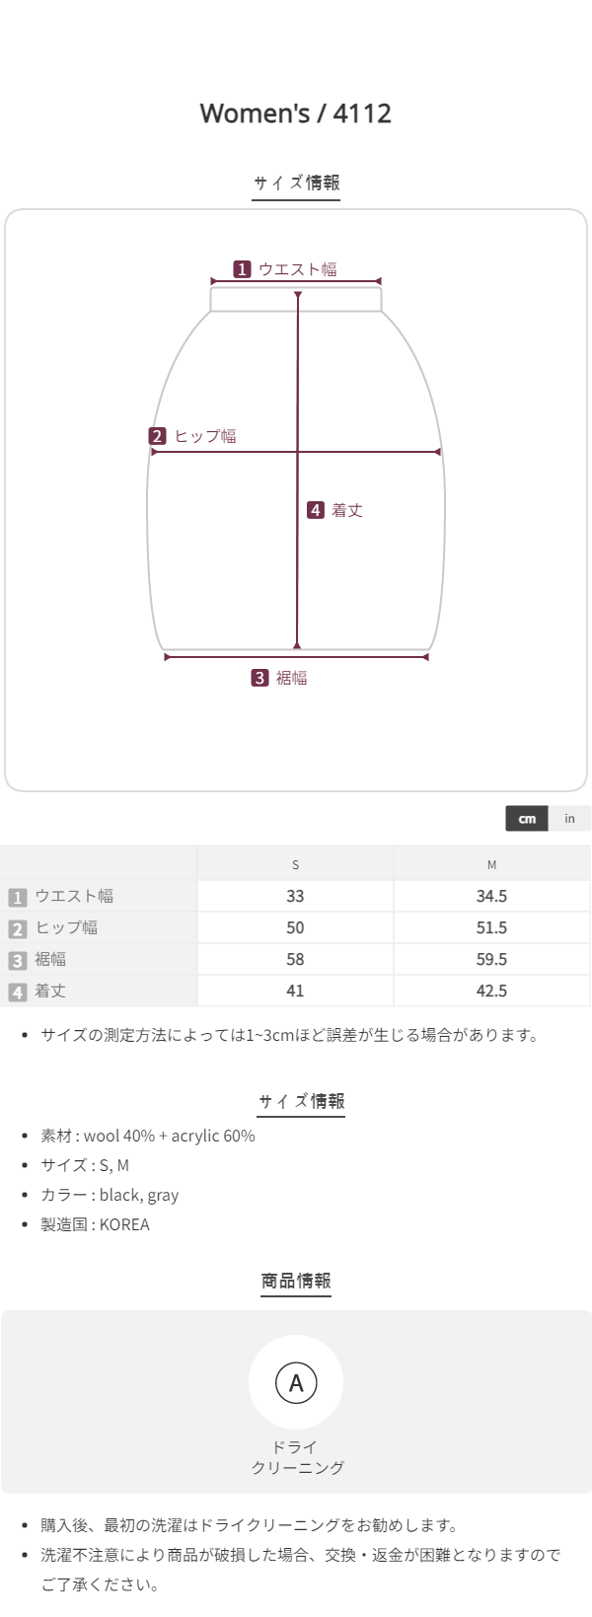The image size is (592, 1617).
Task: Click number 1 badge in size table
Action: tap(17, 897)
